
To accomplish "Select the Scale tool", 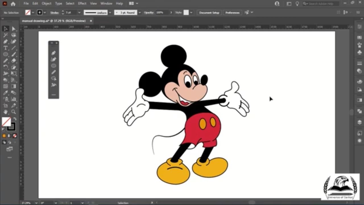I will tap(14, 67).
